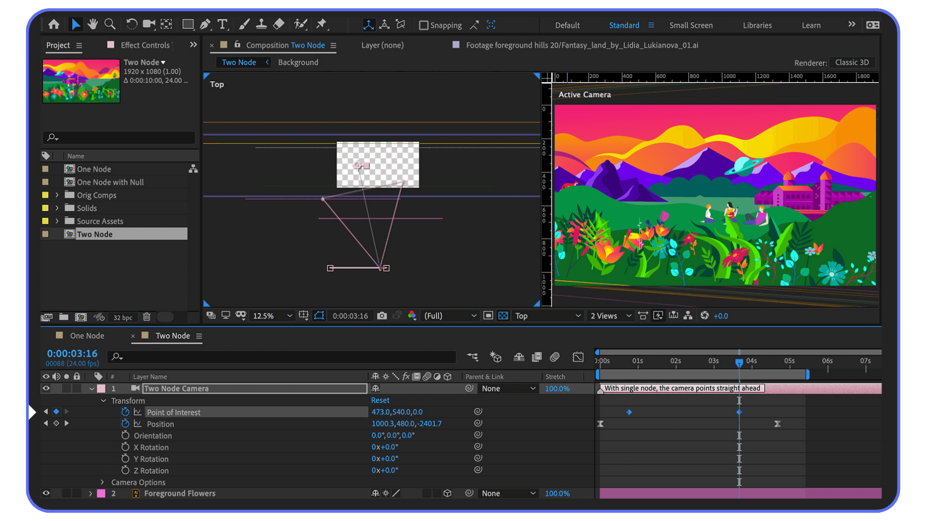The width and height of the screenshot is (926, 521).
Task: Open the 12.5% magnification dropdown
Action: click(289, 315)
